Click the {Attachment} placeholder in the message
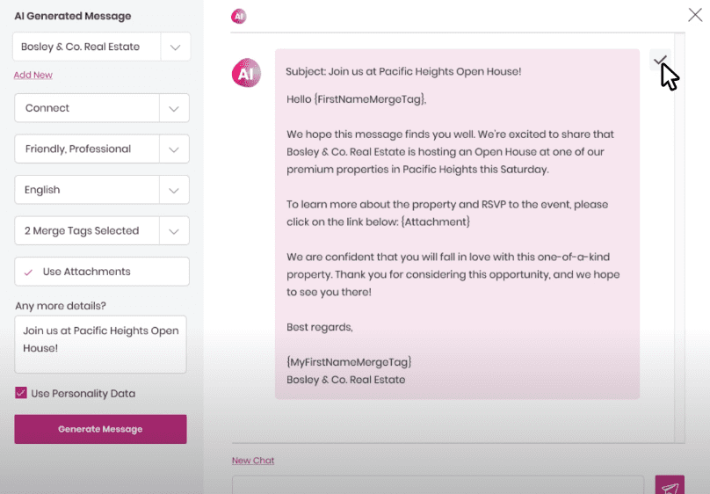The image size is (710, 494). pyautogui.click(x=437, y=222)
